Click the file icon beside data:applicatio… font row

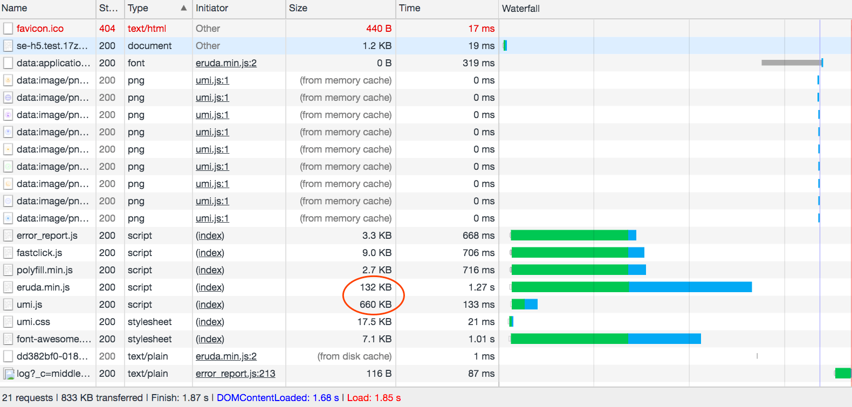(x=8, y=63)
